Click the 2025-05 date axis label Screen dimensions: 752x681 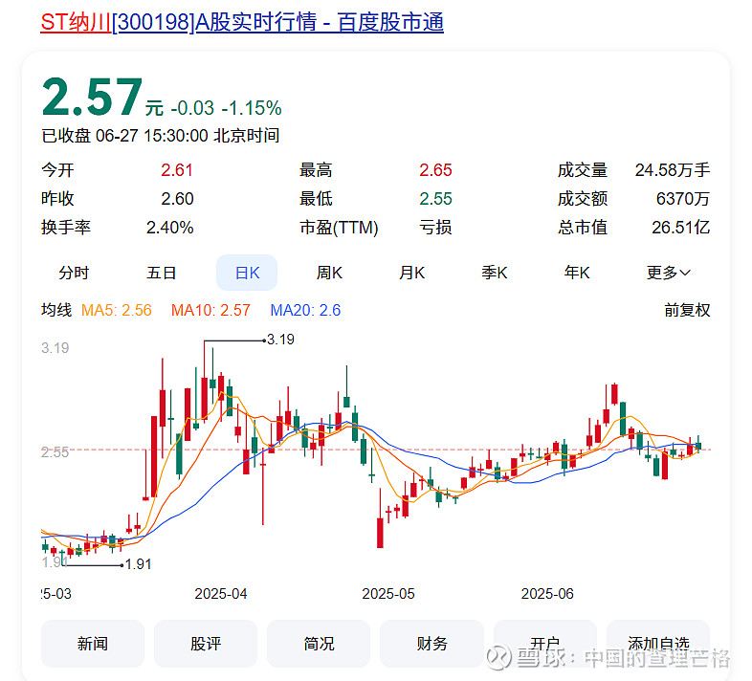tap(388, 594)
